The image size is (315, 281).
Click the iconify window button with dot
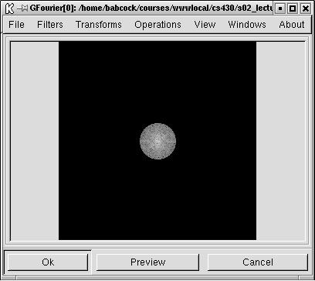tap(280, 9)
